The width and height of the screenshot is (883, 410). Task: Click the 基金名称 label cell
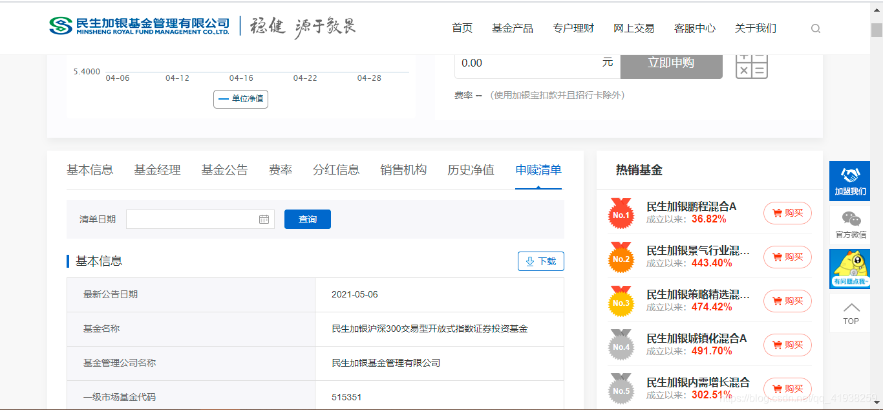[191, 329]
